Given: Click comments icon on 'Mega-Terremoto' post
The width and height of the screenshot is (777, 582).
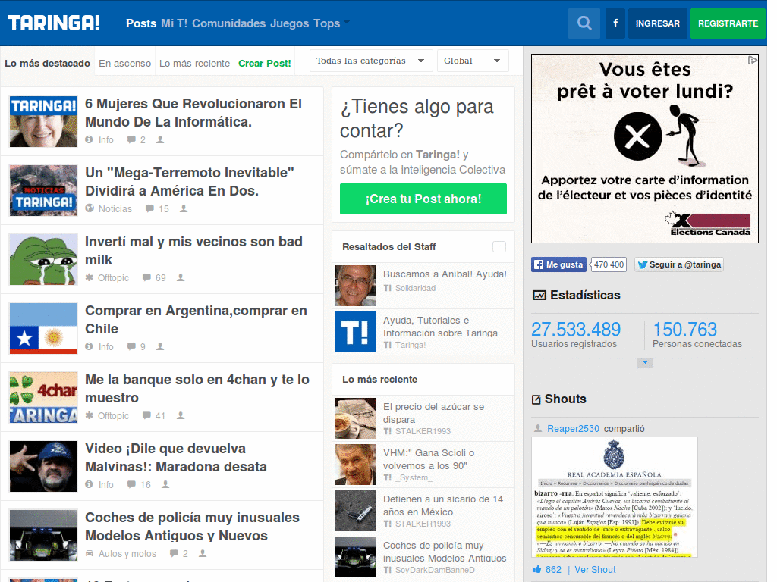Looking at the screenshot, I should point(149,209).
